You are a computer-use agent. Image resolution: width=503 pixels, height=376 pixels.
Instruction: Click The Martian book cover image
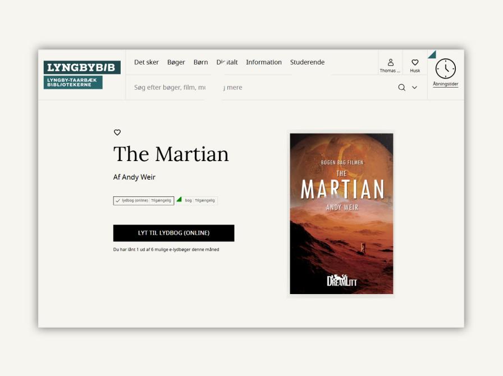(341, 213)
